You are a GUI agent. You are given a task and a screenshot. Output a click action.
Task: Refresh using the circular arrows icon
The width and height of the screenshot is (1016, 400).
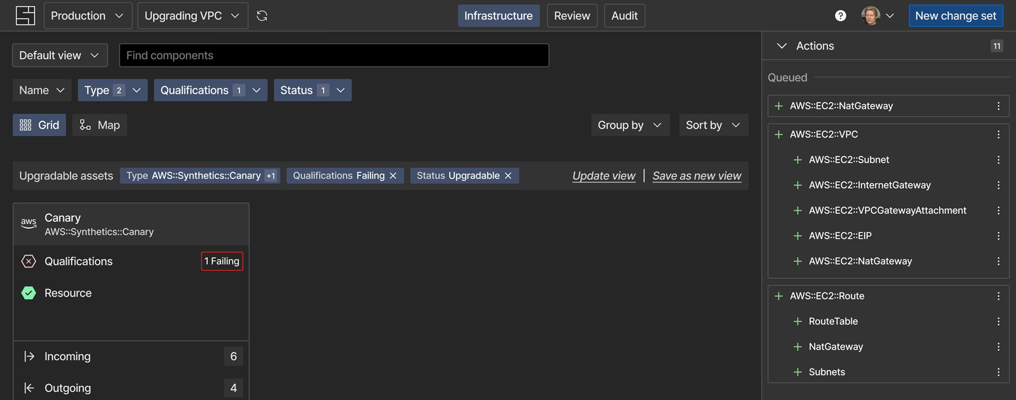[262, 16]
